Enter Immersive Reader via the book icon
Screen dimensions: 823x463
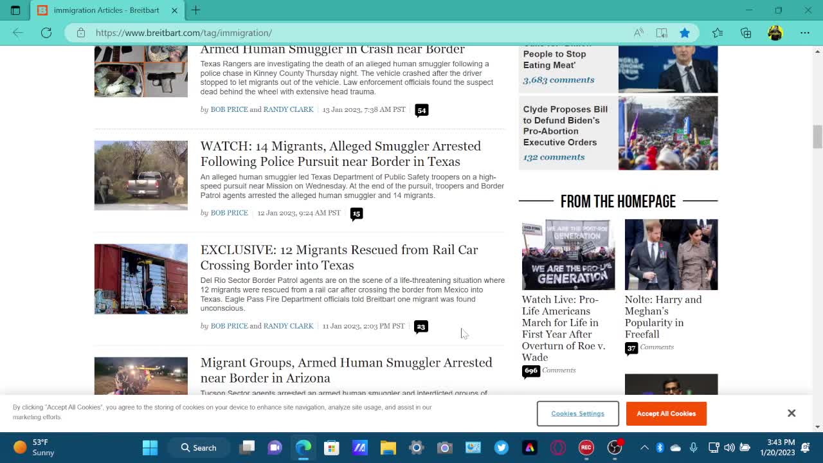(662, 33)
